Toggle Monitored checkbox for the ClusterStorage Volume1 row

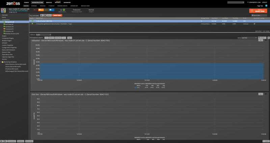click(x=254, y=24)
